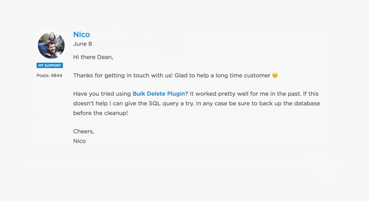Click the Nico signature at message bottom

pos(80,141)
